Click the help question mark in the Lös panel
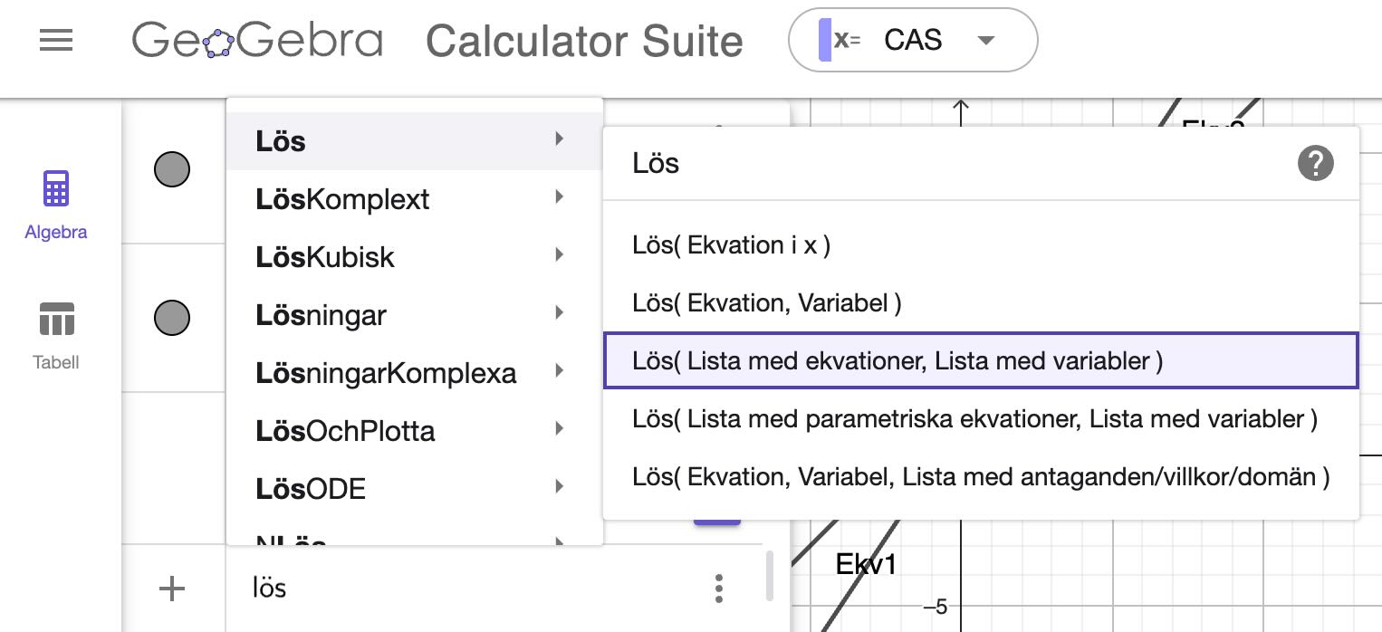1382x632 pixels. [x=1316, y=164]
